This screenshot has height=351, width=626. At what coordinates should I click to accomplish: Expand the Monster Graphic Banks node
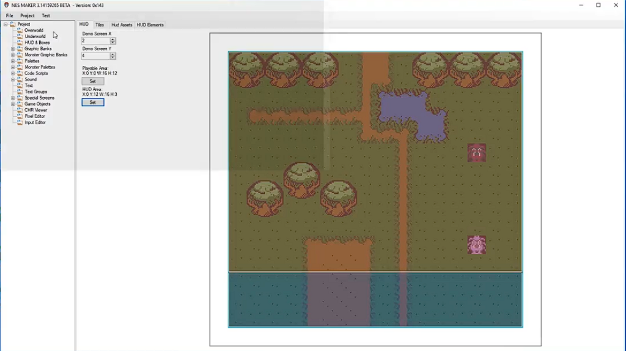13,55
